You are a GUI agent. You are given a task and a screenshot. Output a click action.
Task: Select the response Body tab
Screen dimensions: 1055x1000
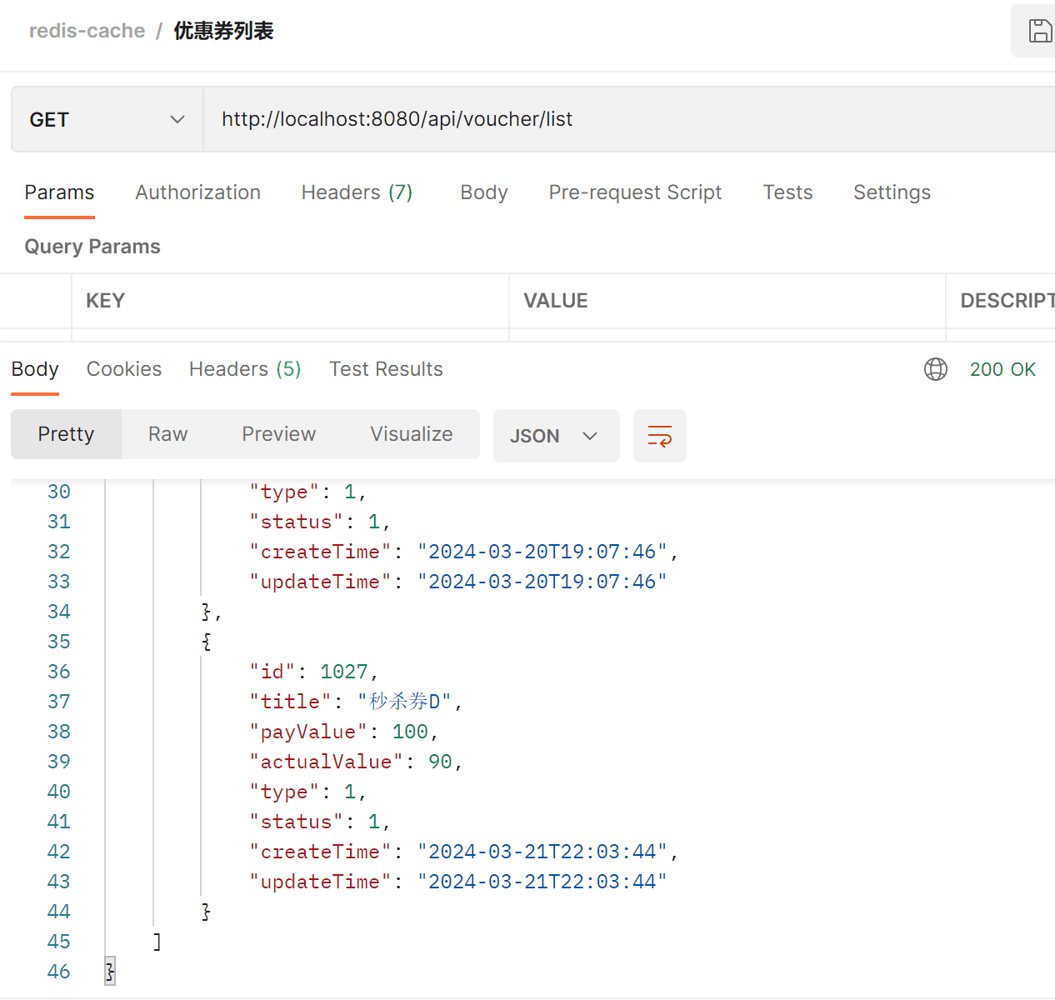click(x=35, y=369)
